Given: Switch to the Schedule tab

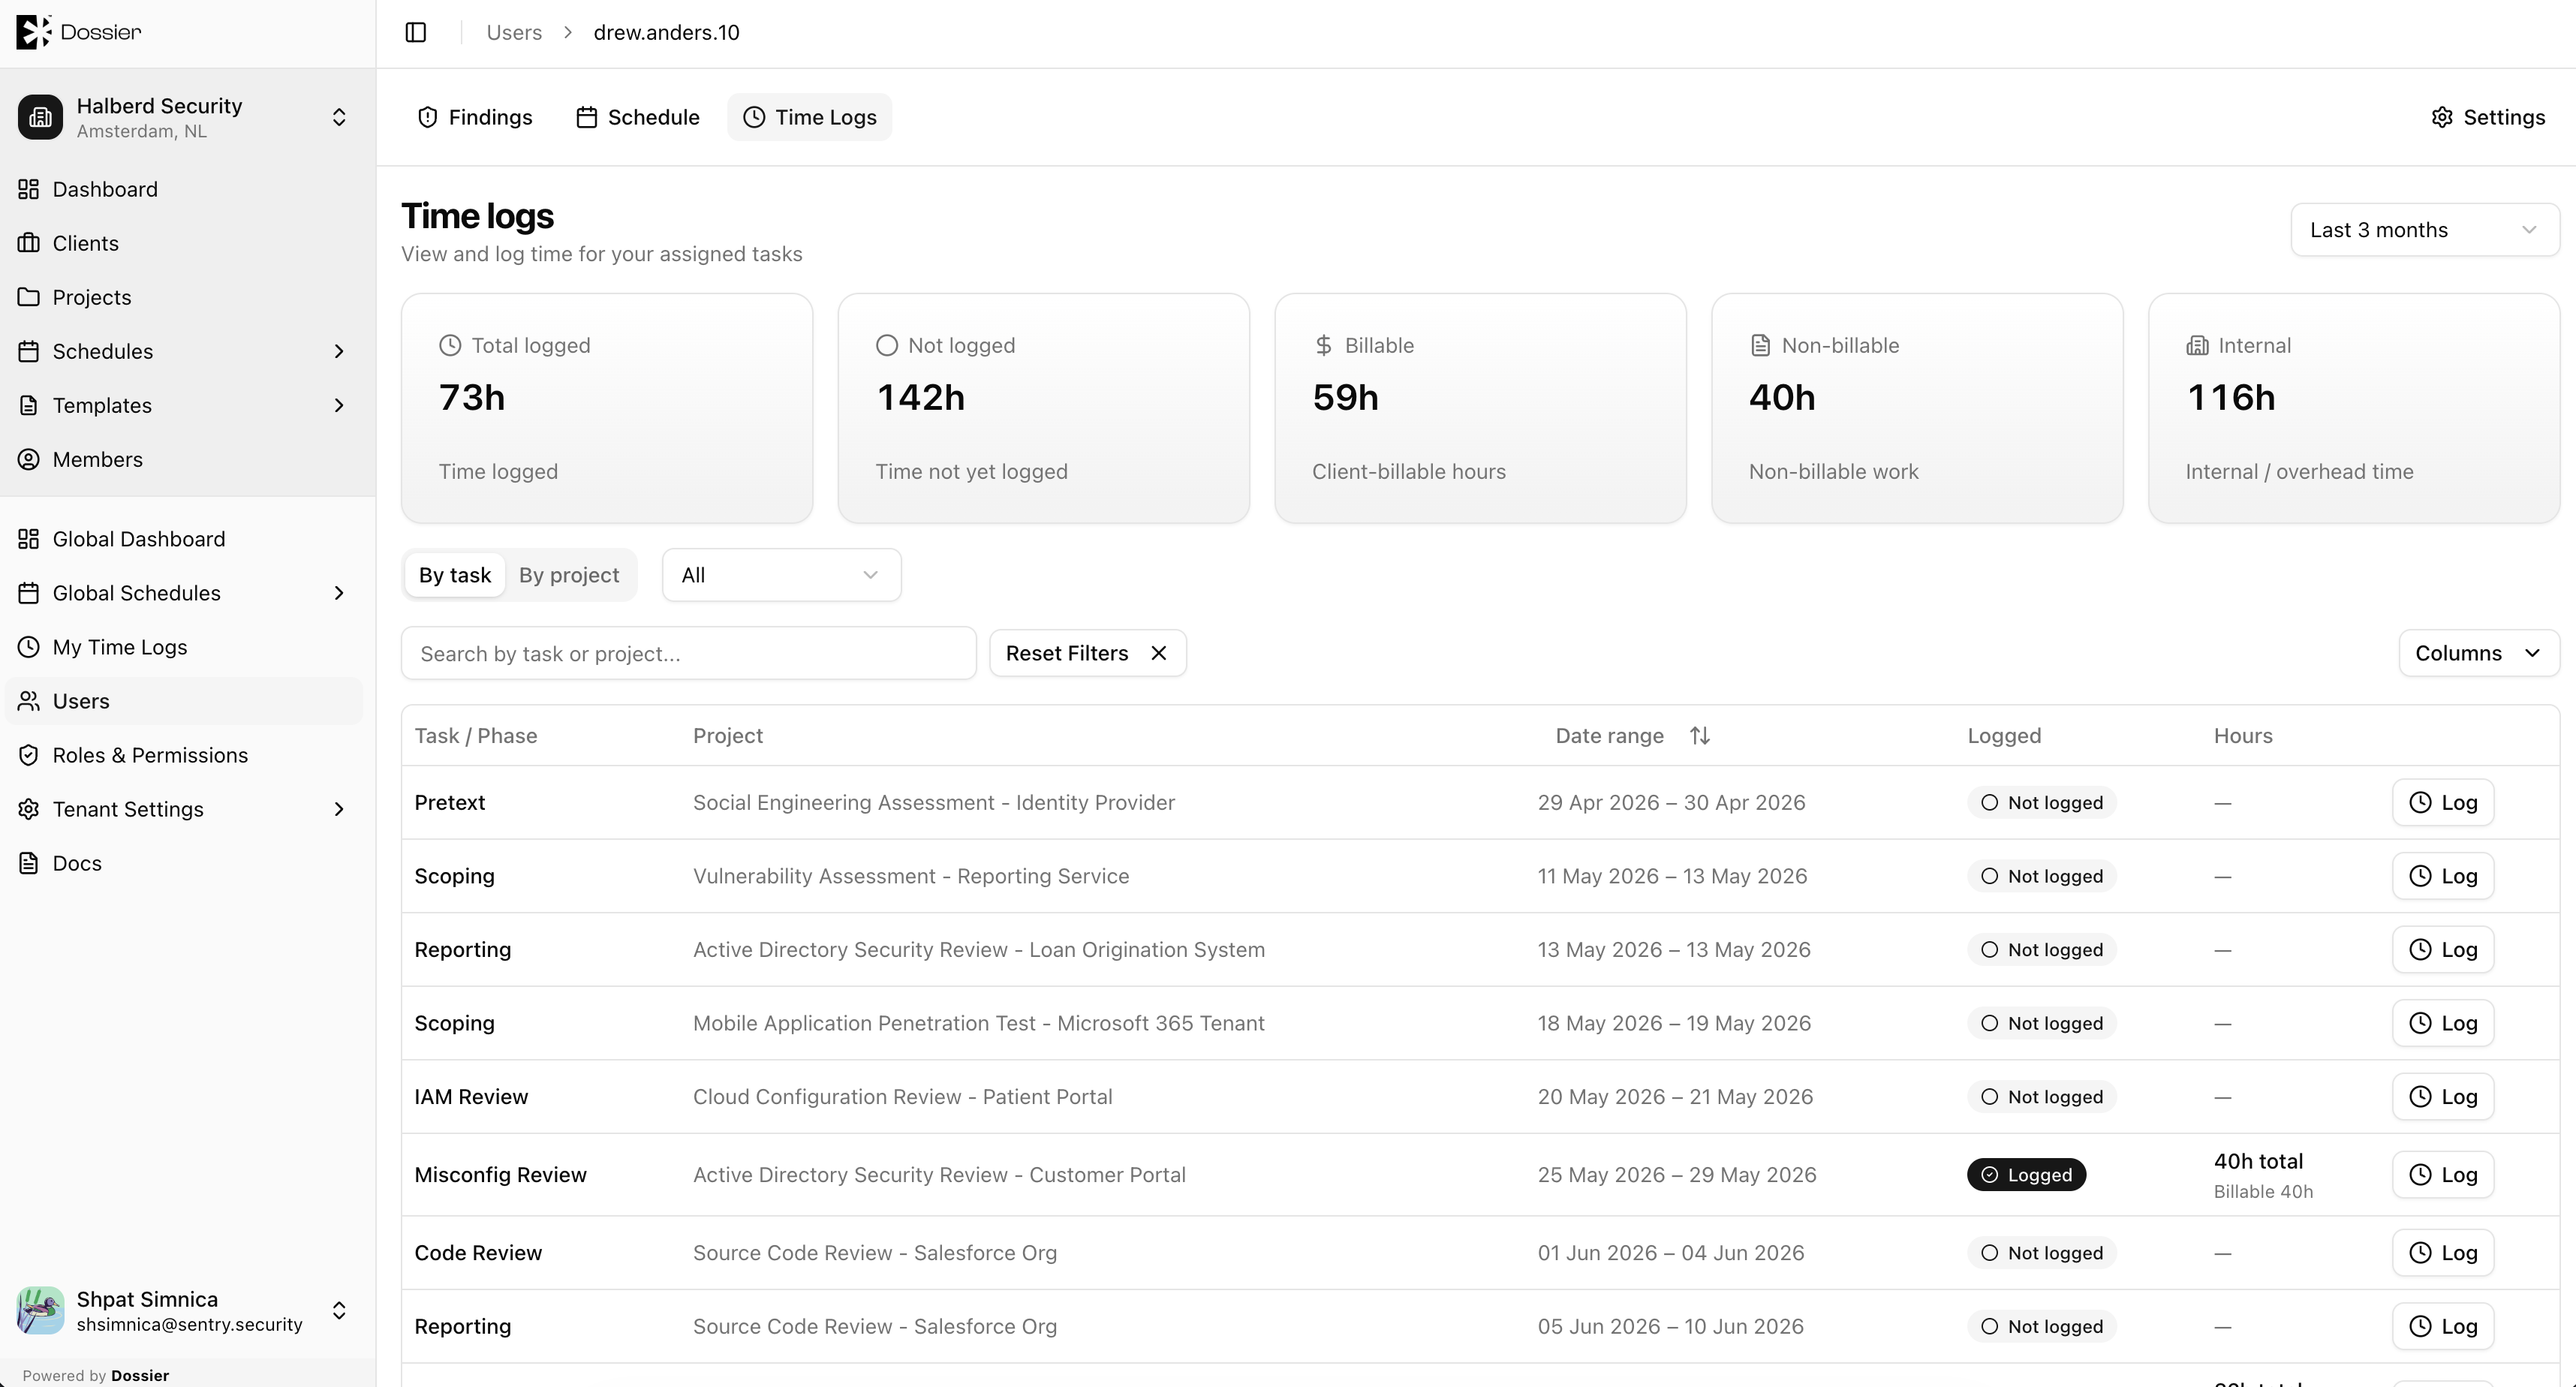Looking at the screenshot, I should [638, 117].
